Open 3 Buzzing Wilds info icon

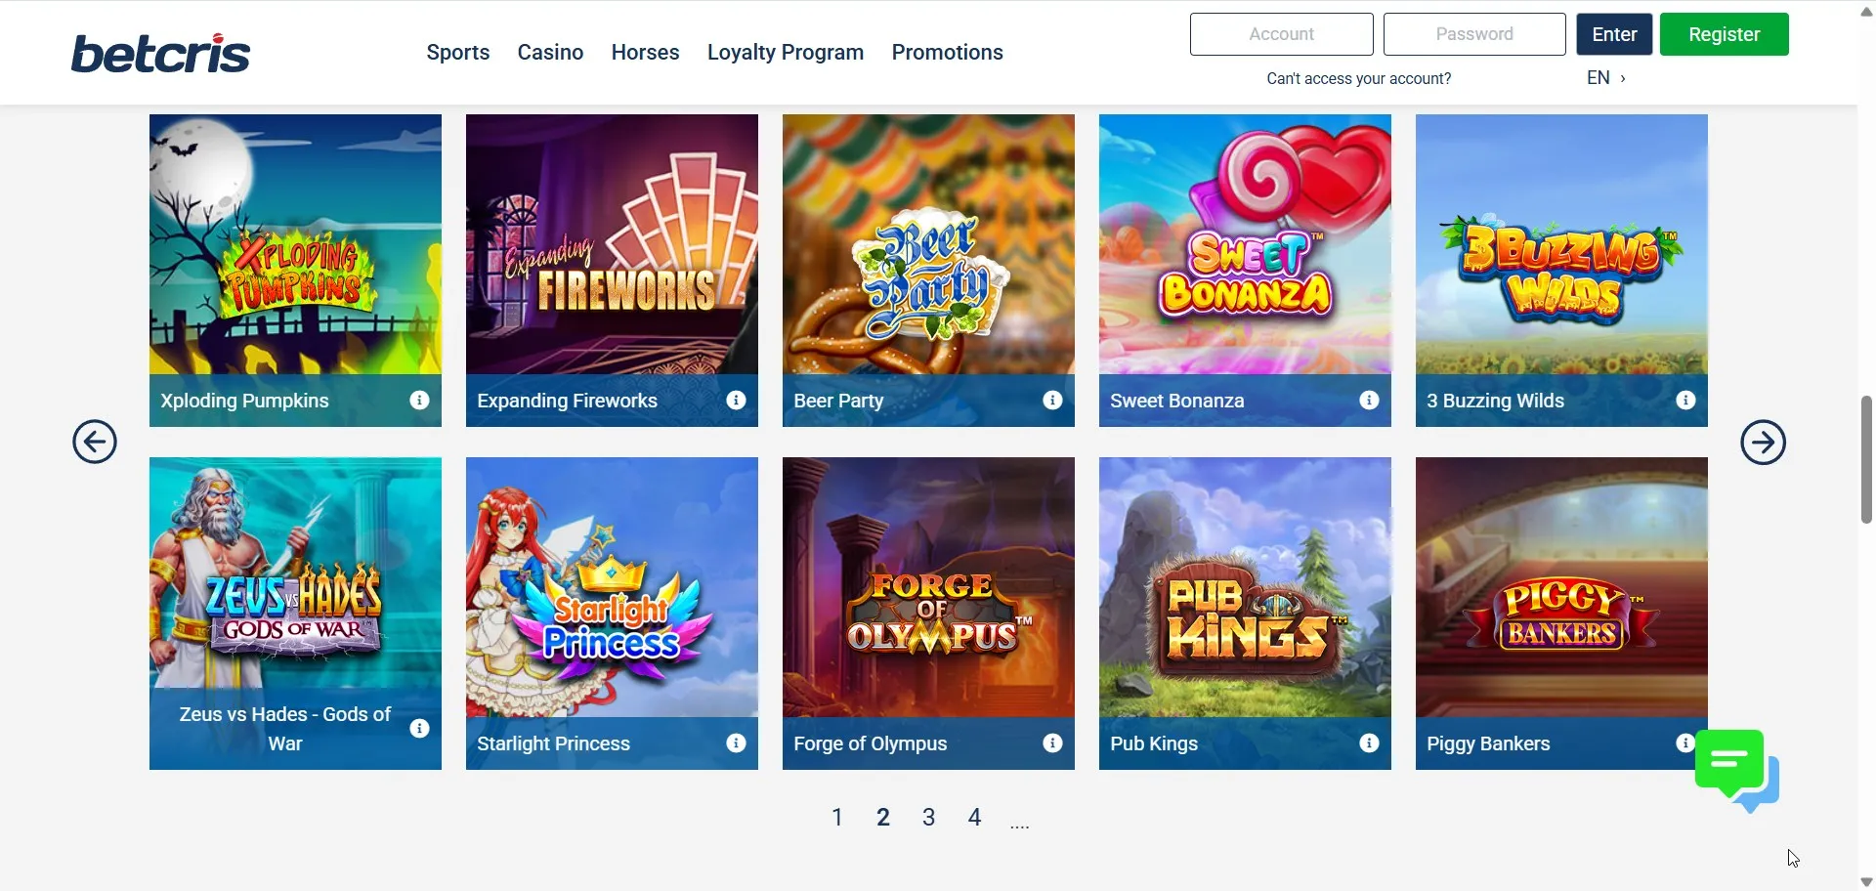(1685, 400)
